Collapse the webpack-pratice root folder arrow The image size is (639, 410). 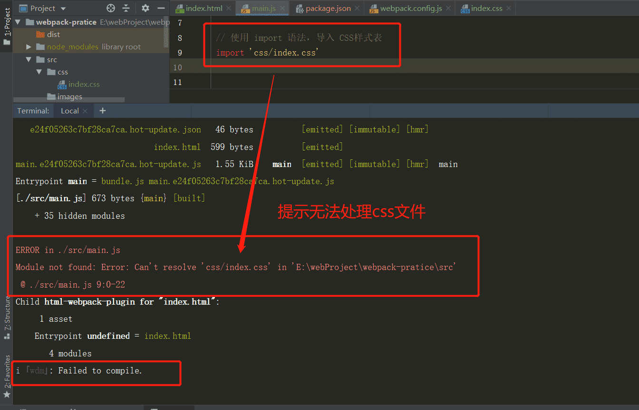(18, 22)
